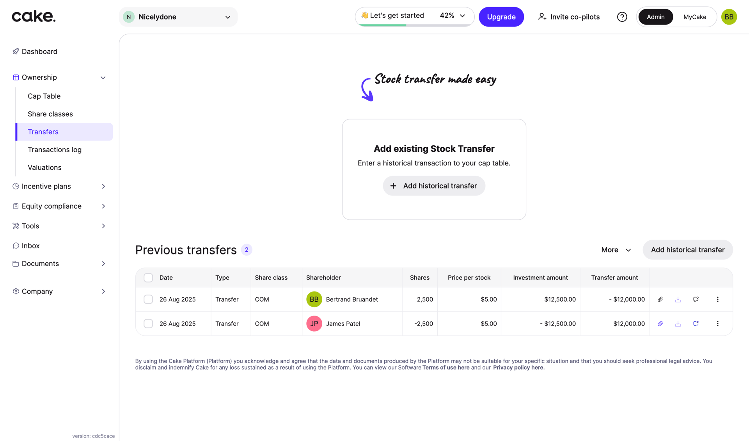The height and width of the screenshot is (441, 749).
Task: Tick the James Patel transfer checkbox
Action: pyautogui.click(x=148, y=324)
